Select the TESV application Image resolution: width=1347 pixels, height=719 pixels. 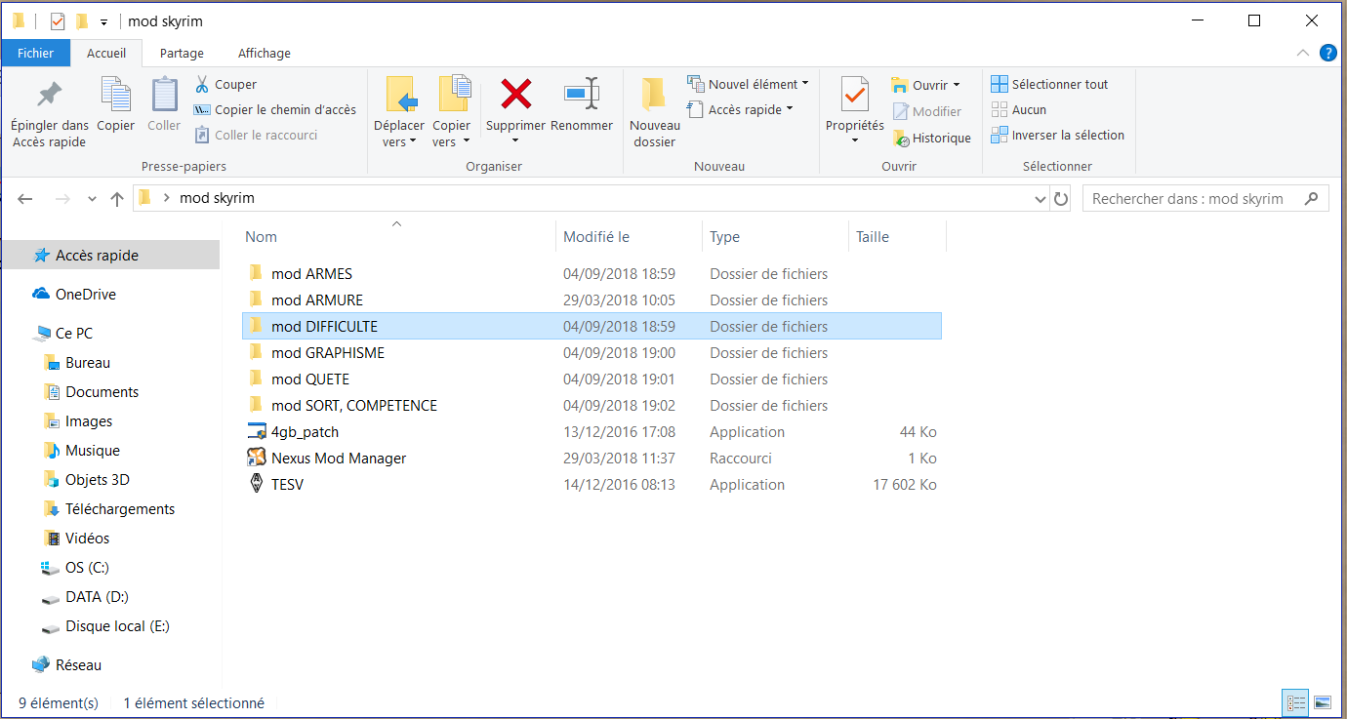(x=592, y=485)
